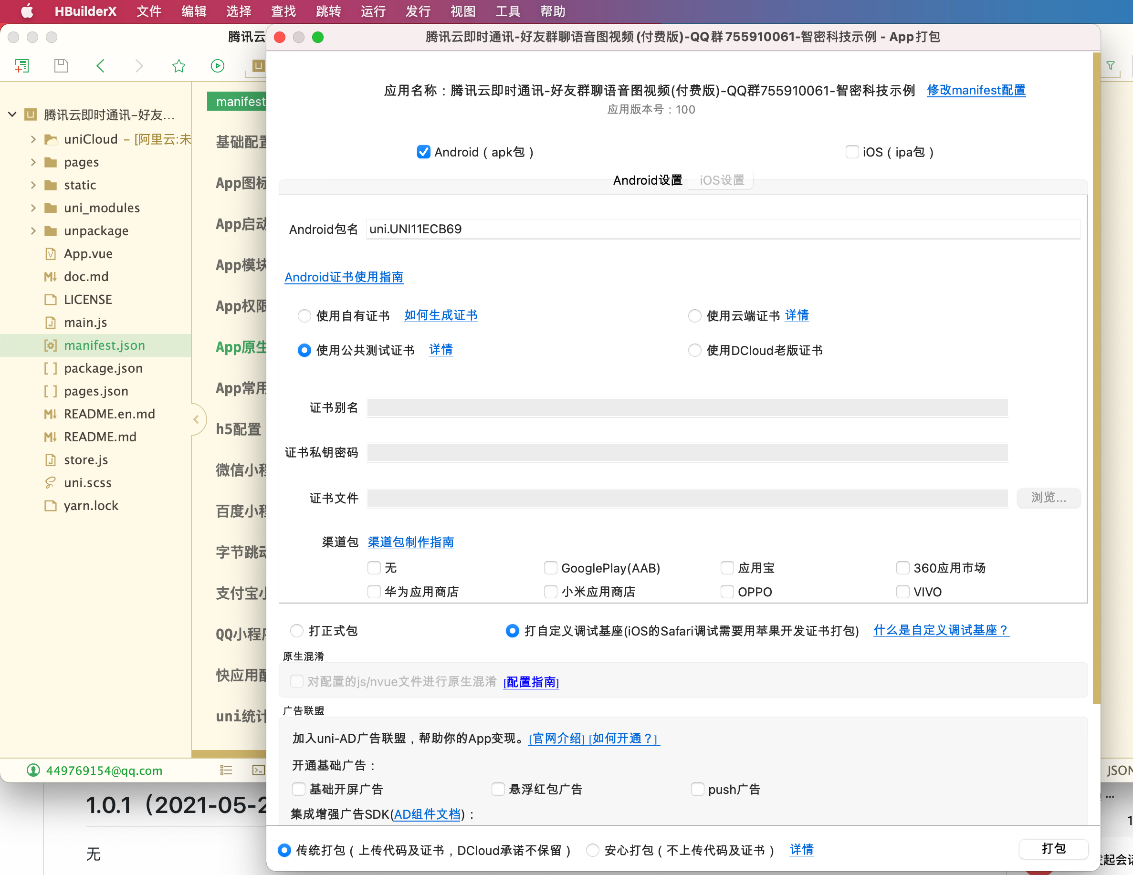Select 传统打包 radio option
1133x875 pixels.
tap(284, 850)
